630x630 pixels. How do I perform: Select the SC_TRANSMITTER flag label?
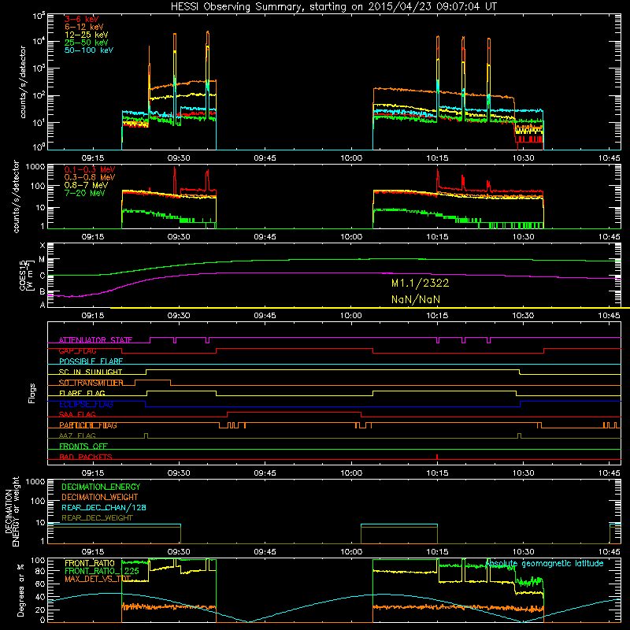tap(91, 383)
